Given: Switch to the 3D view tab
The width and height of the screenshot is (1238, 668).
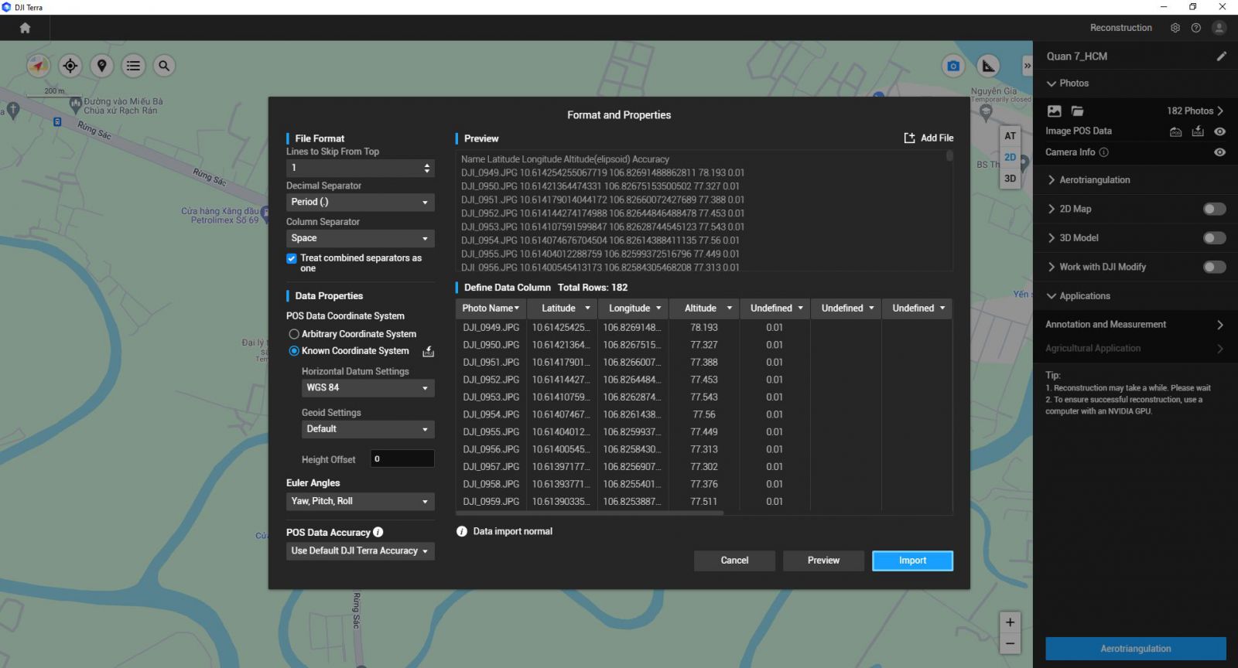Looking at the screenshot, I should [x=1010, y=179].
